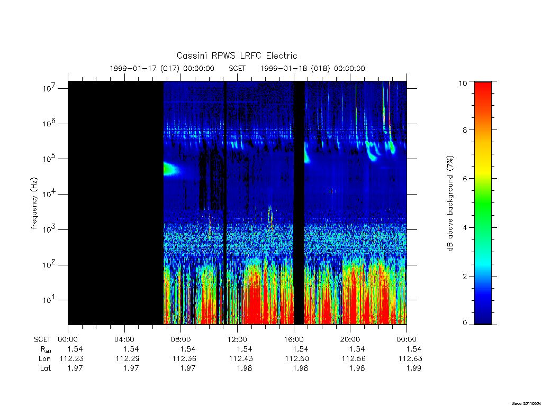Click the wide black data gap after 16:00
542x406 pixels.
(x=299, y=202)
